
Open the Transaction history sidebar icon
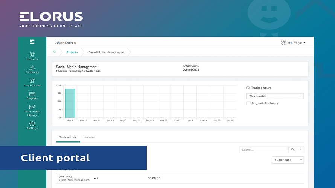click(x=32, y=107)
